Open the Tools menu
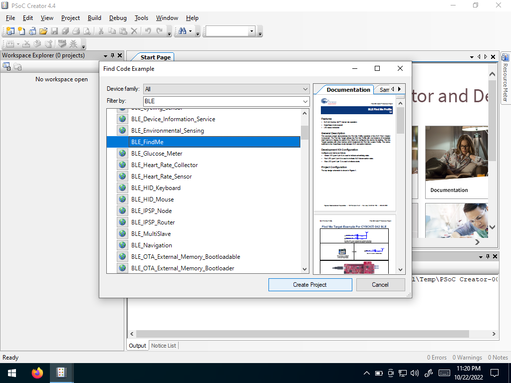This screenshot has height=383, width=511. pyautogui.click(x=141, y=18)
